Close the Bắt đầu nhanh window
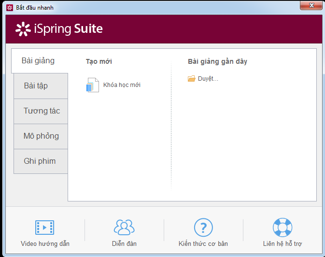The width and height of the screenshot is (325, 257). coord(311,5)
